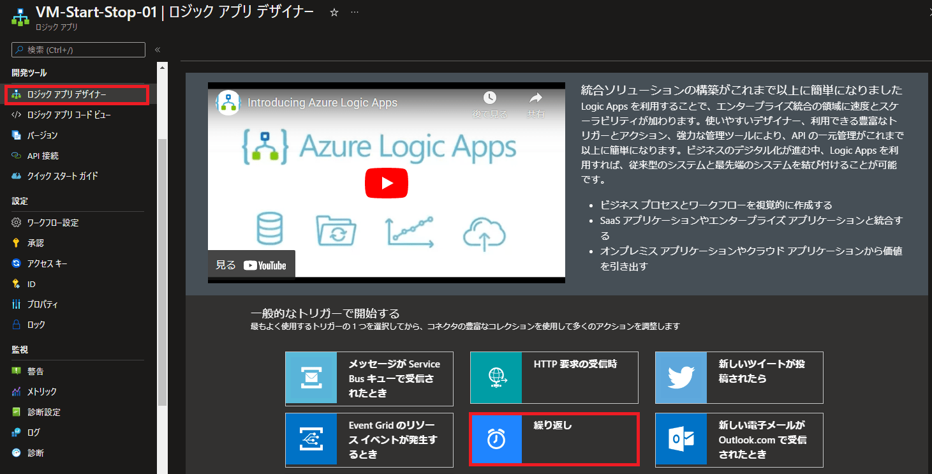Screen dimensions: 932x474
Task: Click the sidebar vertical scrollbar
Action: [163, 271]
